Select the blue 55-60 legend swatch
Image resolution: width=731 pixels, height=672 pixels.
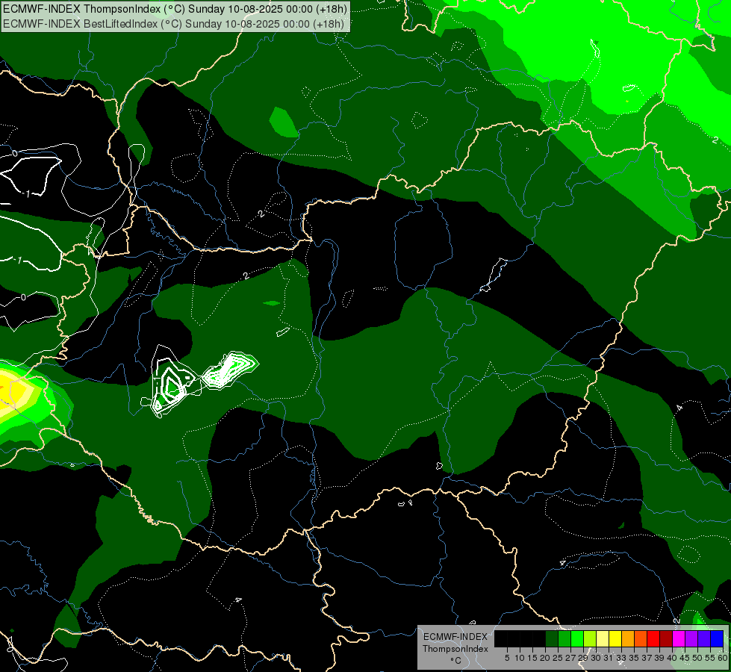pyautogui.click(x=717, y=639)
